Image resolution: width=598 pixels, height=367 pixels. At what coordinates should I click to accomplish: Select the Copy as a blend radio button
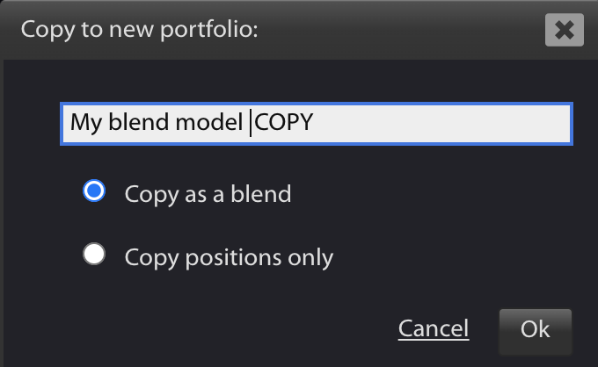[94, 191]
